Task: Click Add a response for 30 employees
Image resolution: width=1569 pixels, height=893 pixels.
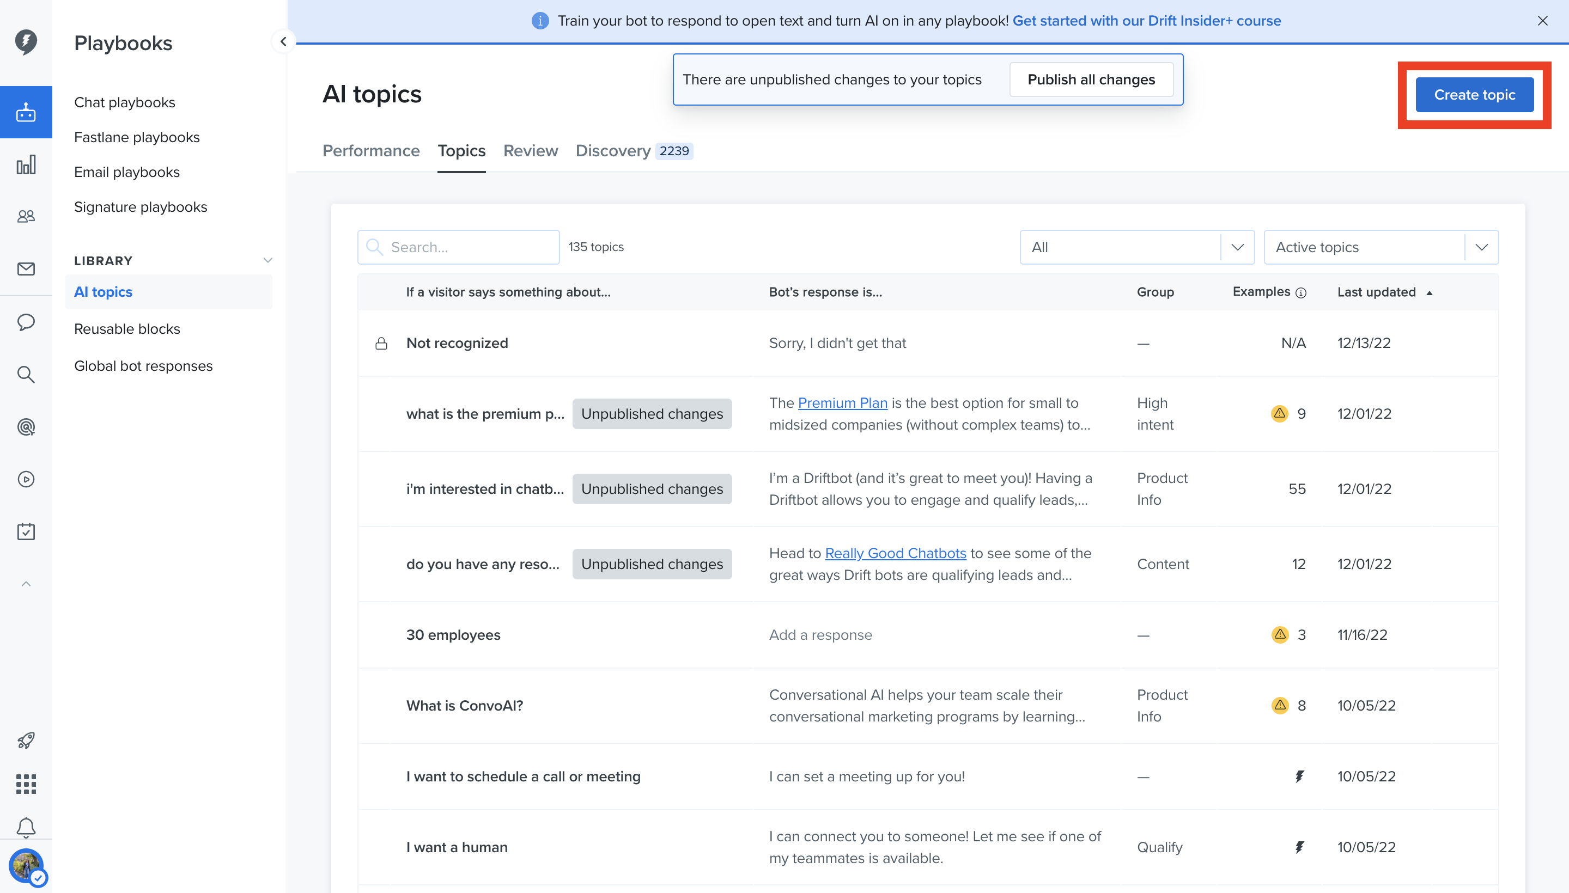Action: pos(820,635)
